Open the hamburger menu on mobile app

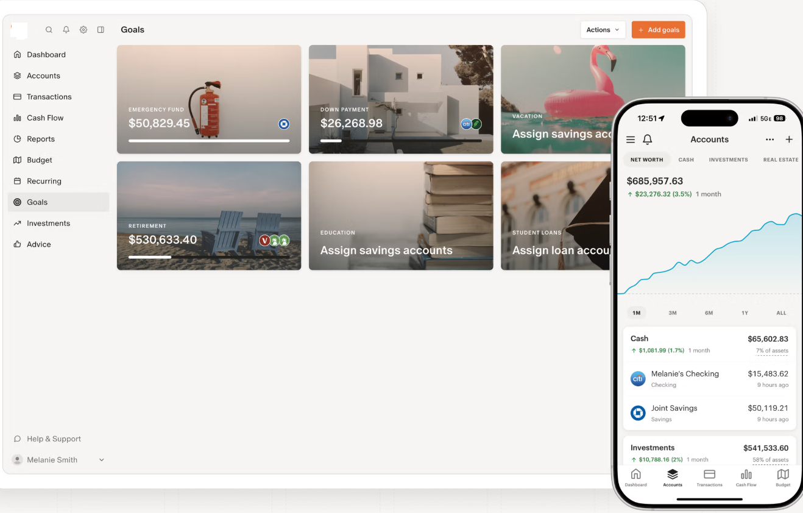(631, 140)
